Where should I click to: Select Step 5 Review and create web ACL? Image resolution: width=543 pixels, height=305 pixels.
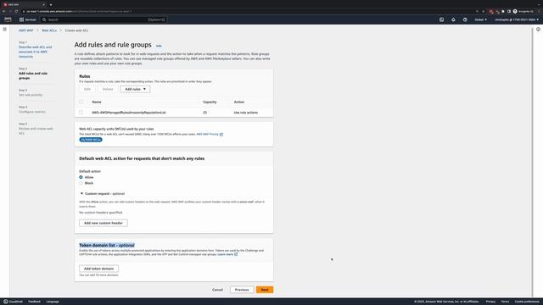pos(36,130)
